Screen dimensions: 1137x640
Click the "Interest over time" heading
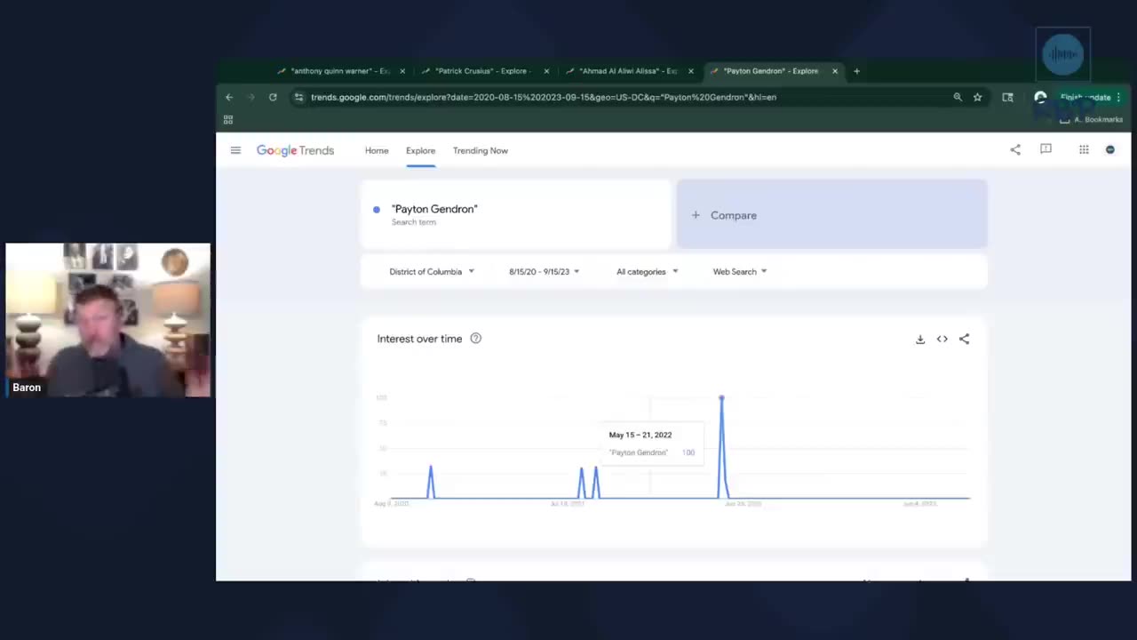click(x=419, y=339)
